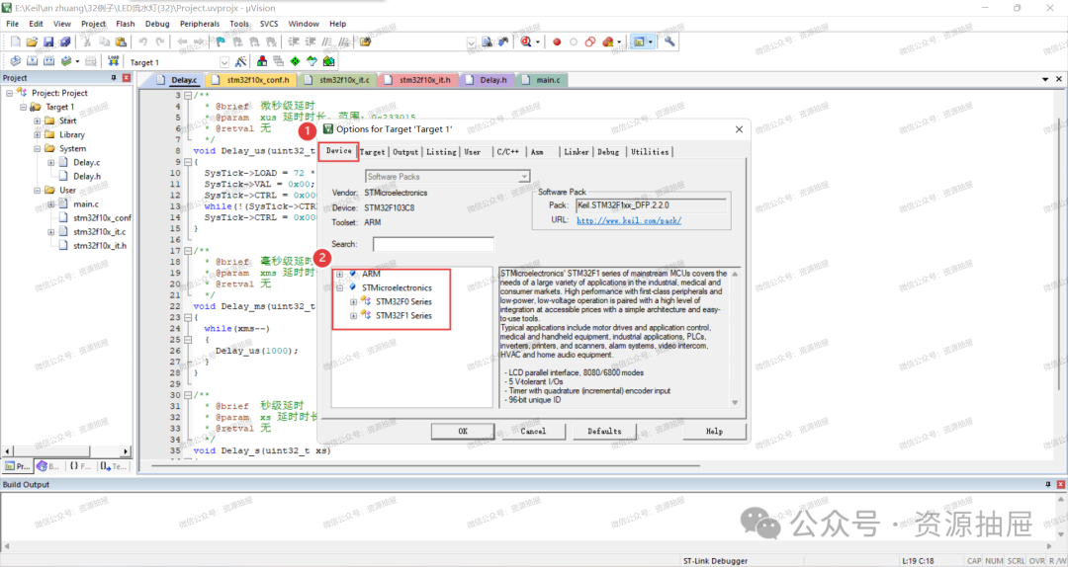1068x567 pixels.
Task: Click the Open document folder icon after comment icons
Action: 365,41
